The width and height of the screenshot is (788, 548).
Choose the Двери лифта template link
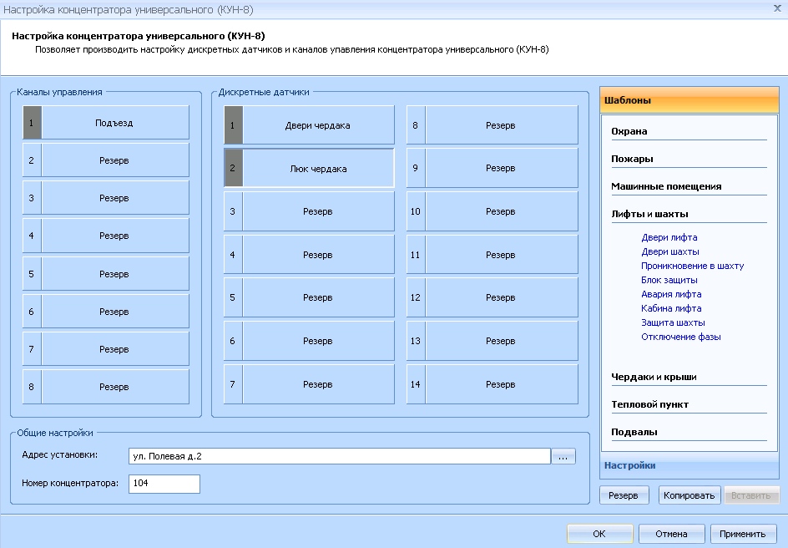(x=669, y=237)
